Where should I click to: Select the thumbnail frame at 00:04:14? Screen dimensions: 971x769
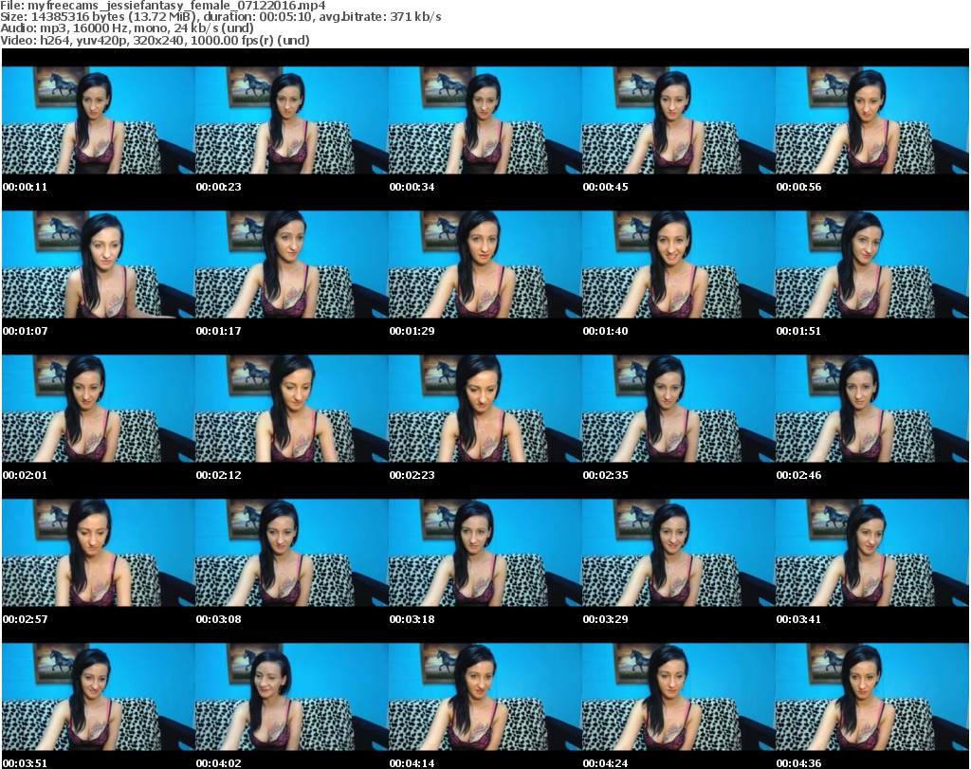[x=485, y=697]
